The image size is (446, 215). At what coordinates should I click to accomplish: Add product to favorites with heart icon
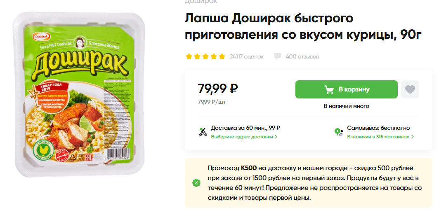410,89
